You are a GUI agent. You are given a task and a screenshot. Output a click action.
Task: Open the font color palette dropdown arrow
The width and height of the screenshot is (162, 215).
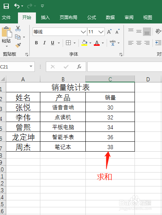click(x=103, y=43)
